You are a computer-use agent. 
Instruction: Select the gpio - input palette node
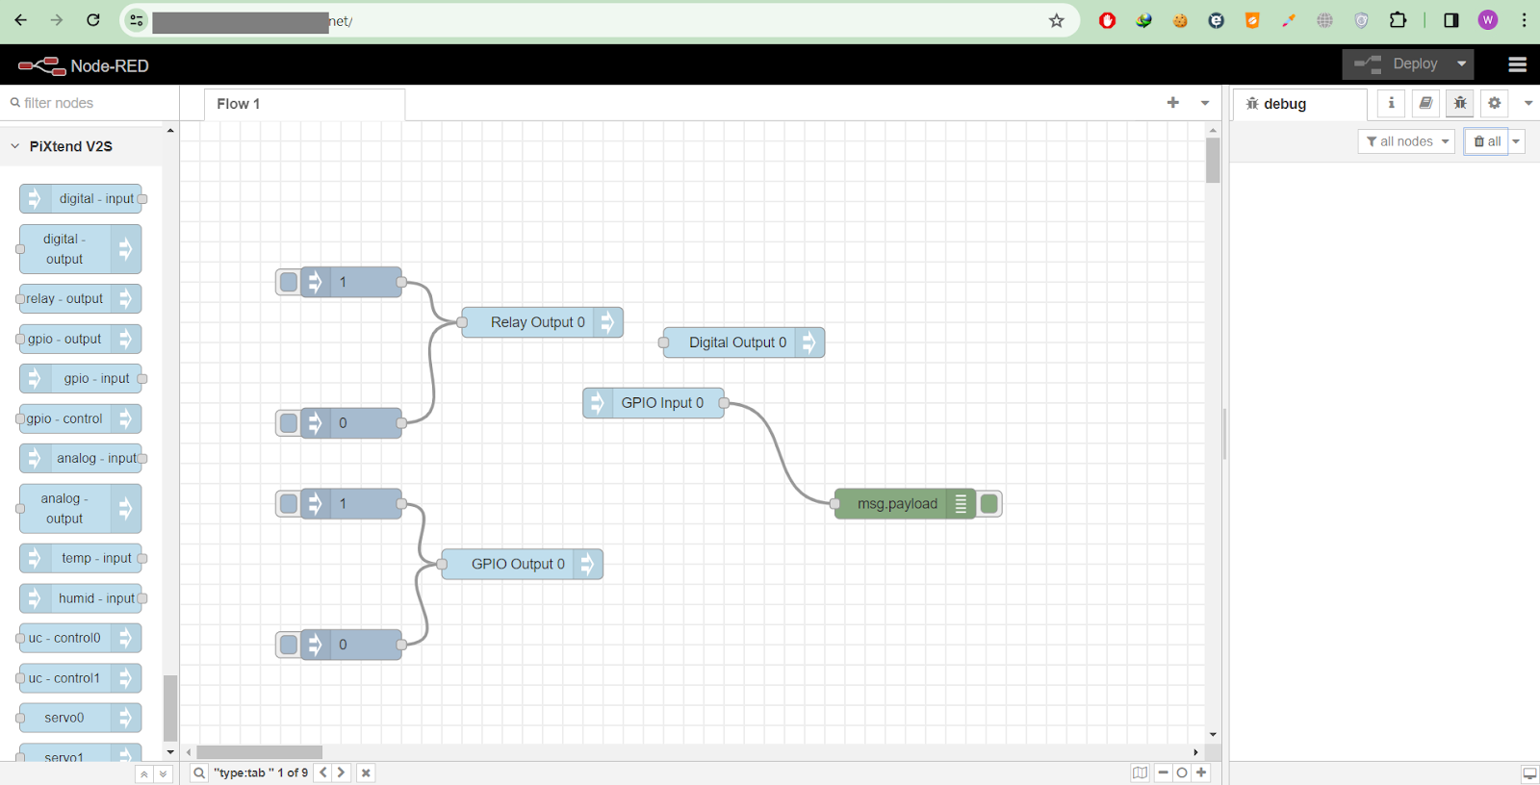(81, 379)
